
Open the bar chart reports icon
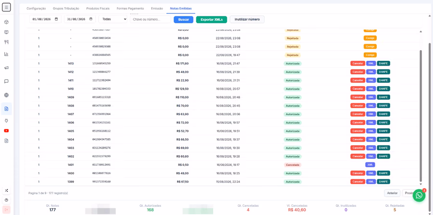pos(6,54)
